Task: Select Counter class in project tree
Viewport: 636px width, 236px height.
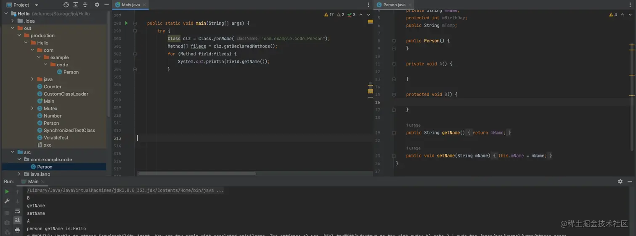Action: click(49, 87)
